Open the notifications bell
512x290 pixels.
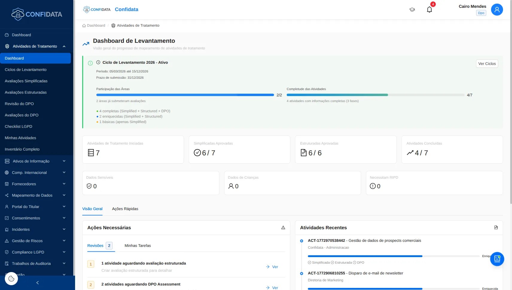pos(429,10)
